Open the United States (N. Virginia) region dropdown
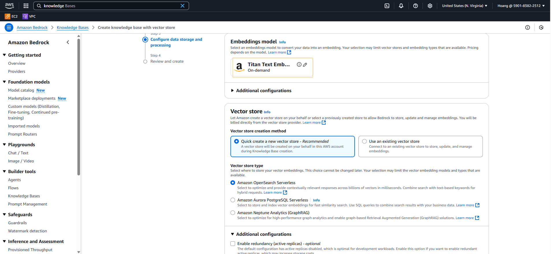The image size is (551, 254). pyautogui.click(x=465, y=6)
